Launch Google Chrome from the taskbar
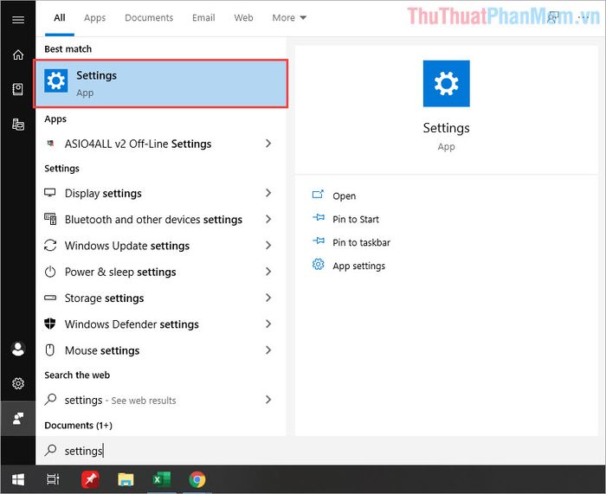606x494 pixels. point(197,479)
